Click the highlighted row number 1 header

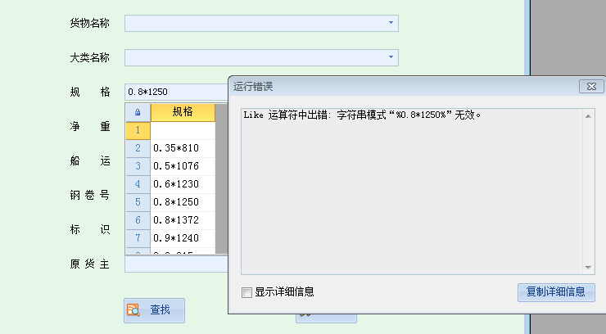coord(138,130)
